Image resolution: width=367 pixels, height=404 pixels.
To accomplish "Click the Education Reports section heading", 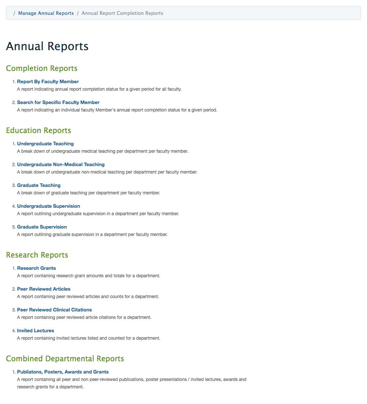I will pyautogui.click(x=39, y=130).
